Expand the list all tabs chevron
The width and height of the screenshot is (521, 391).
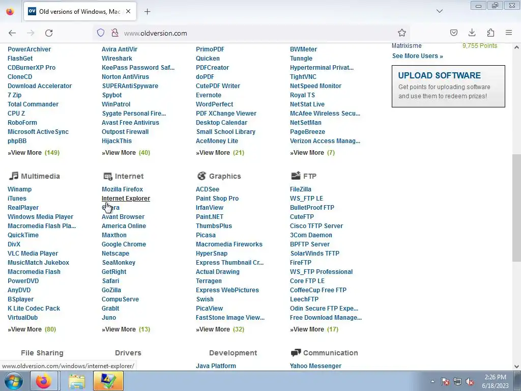pyautogui.click(x=439, y=11)
